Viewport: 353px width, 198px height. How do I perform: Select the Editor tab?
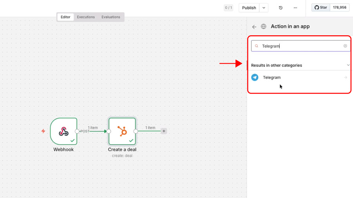pos(66,17)
